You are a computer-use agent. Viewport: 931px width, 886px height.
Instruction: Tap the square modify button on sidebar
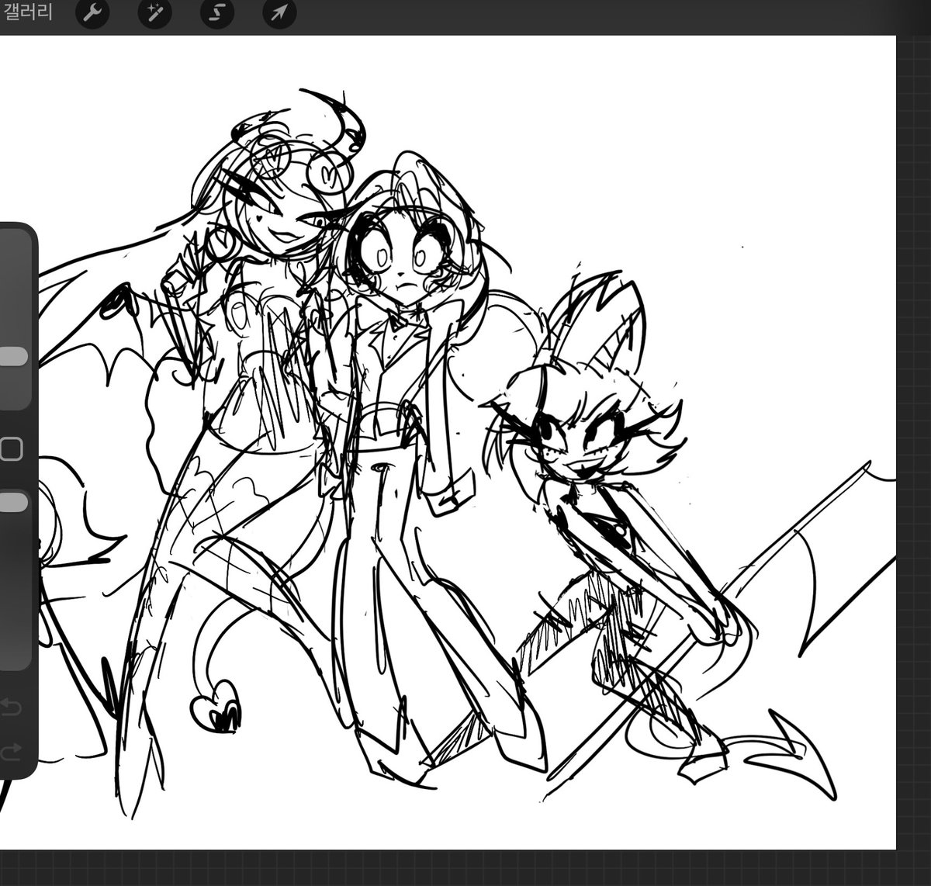coord(11,449)
